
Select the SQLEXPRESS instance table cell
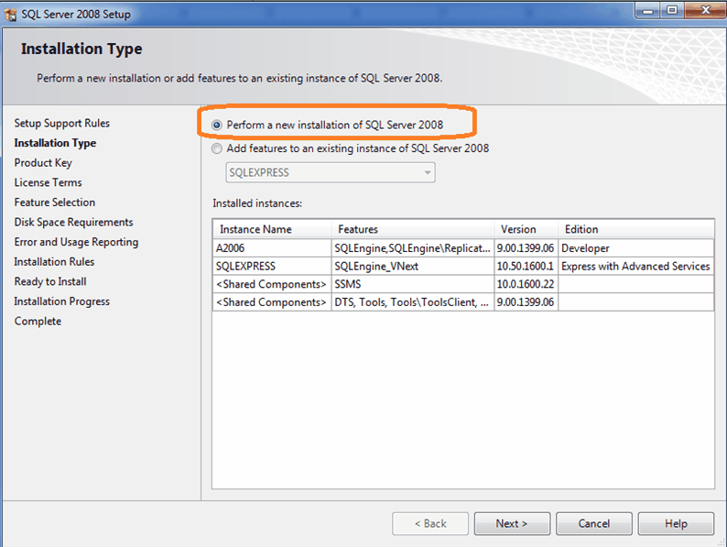[x=272, y=267]
